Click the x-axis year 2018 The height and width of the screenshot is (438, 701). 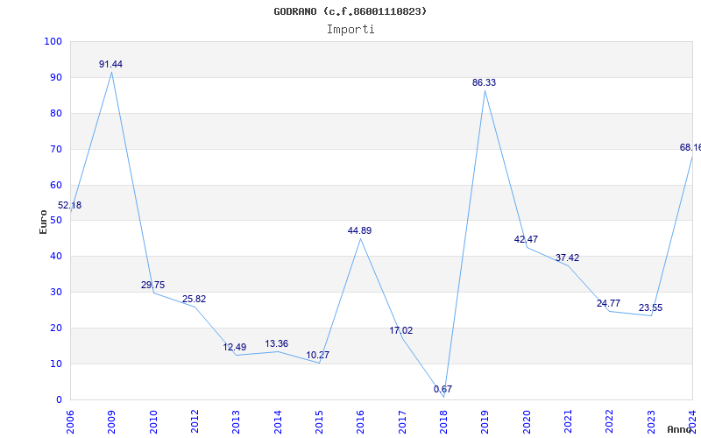click(443, 422)
